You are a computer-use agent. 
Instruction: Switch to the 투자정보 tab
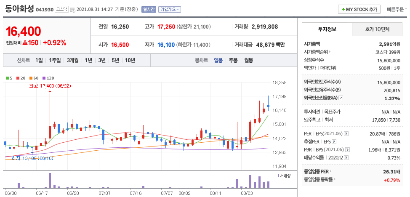point(327,29)
